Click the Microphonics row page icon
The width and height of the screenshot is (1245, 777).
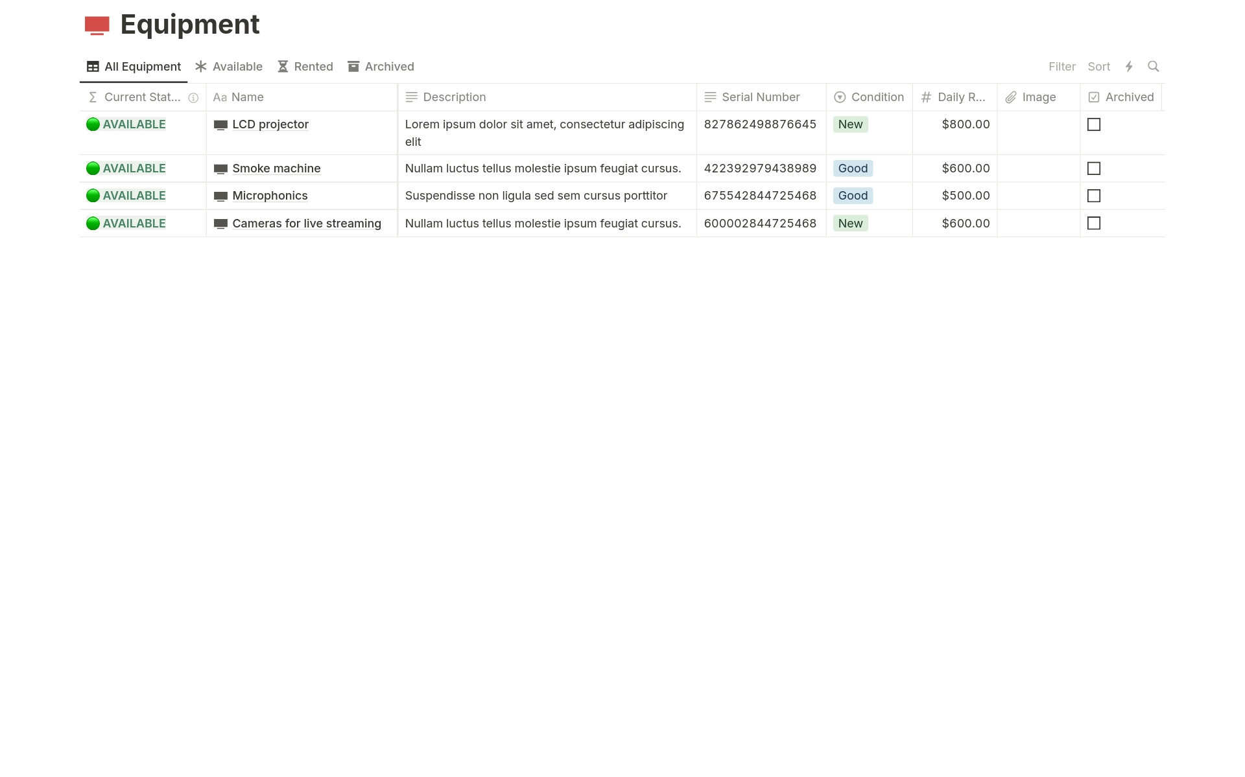(220, 196)
